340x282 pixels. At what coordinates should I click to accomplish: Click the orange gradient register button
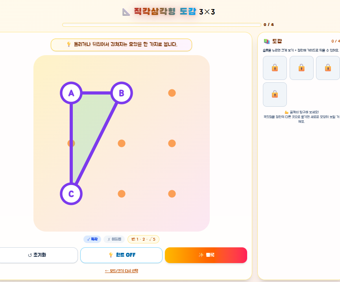(x=206, y=255)
